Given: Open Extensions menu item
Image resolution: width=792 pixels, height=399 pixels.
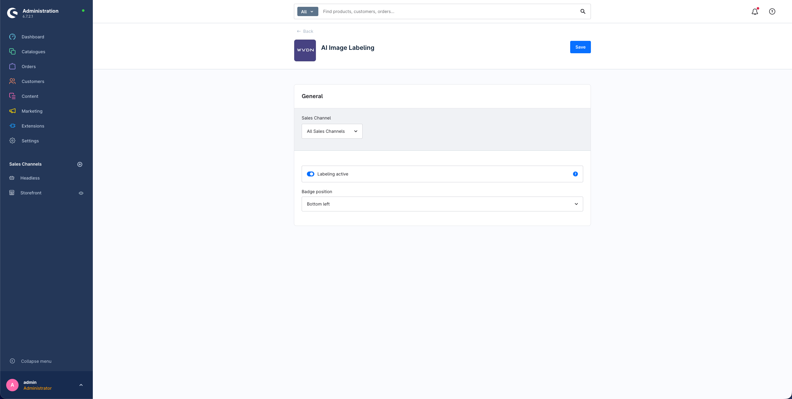Looking at the screenshot, I should [x=33, y=126].
